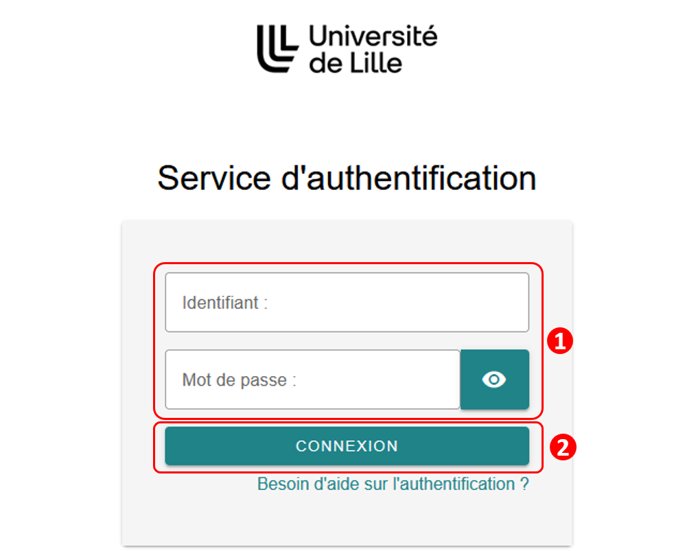Image resolution: width=674 pixels, height=551 pixels.
Task: Select the red circled number 1 marker
Action: (x=559, y=341)
